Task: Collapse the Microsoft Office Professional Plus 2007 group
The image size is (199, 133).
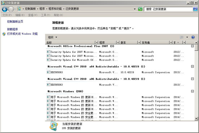Action: 192,46
